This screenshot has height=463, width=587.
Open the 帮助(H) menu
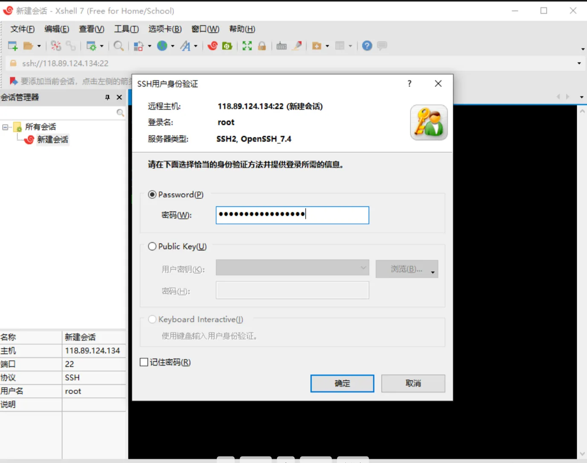tap(242, 29)
